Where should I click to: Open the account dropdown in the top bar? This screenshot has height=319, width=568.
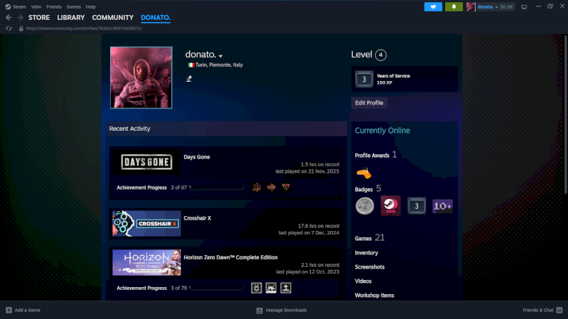point(495,6)
